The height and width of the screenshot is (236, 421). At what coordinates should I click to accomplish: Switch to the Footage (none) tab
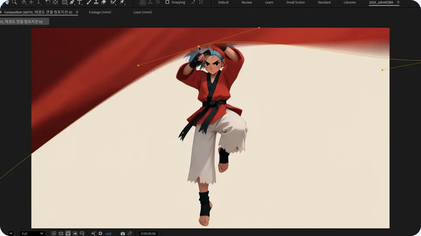tap(100, 12)
